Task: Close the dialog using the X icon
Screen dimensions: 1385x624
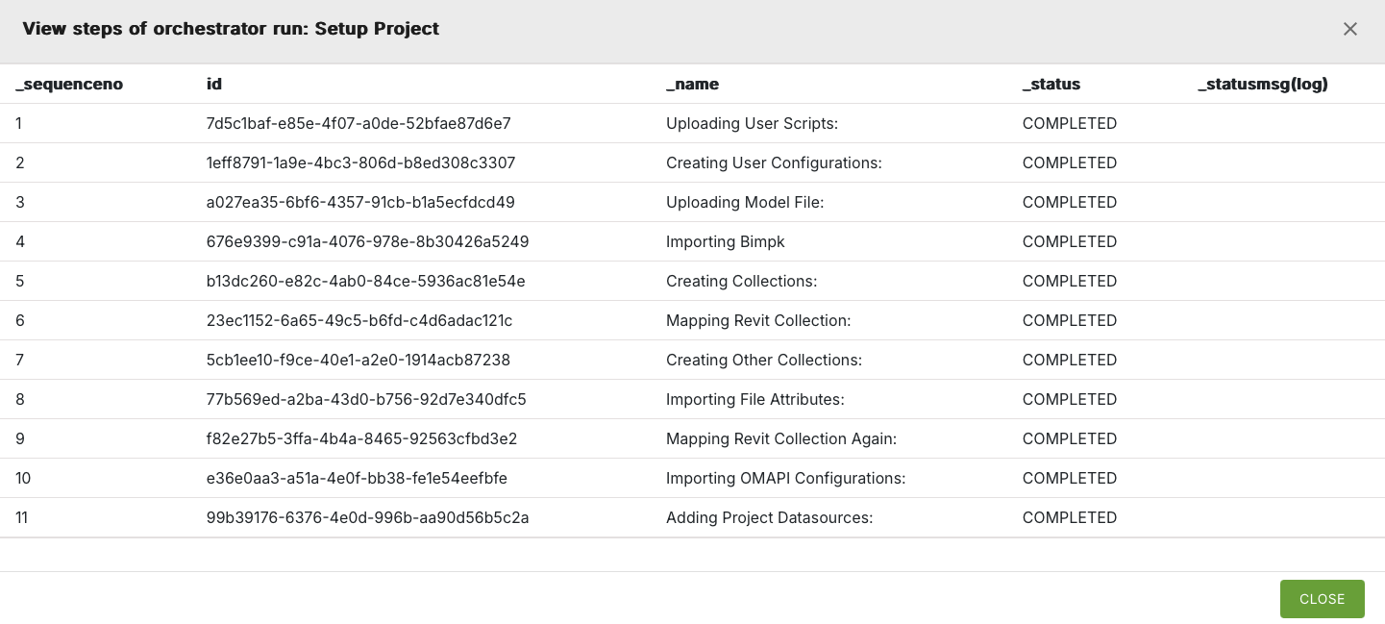Action: [x=1350, y=29]
